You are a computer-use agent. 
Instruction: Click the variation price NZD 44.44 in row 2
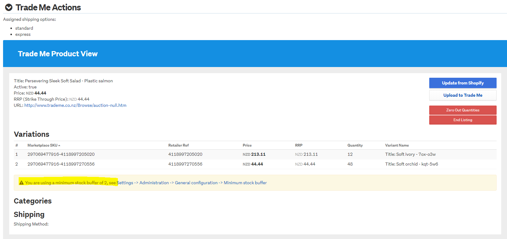click(253, 164)
